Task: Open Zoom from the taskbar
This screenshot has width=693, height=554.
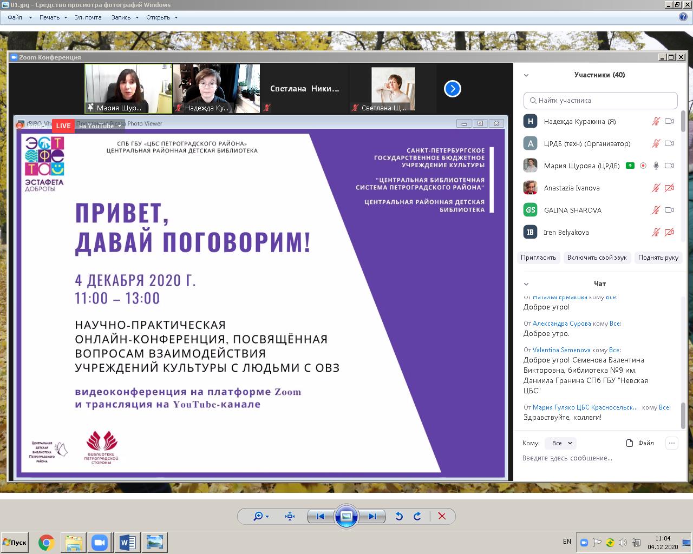Action: point(100,542)
